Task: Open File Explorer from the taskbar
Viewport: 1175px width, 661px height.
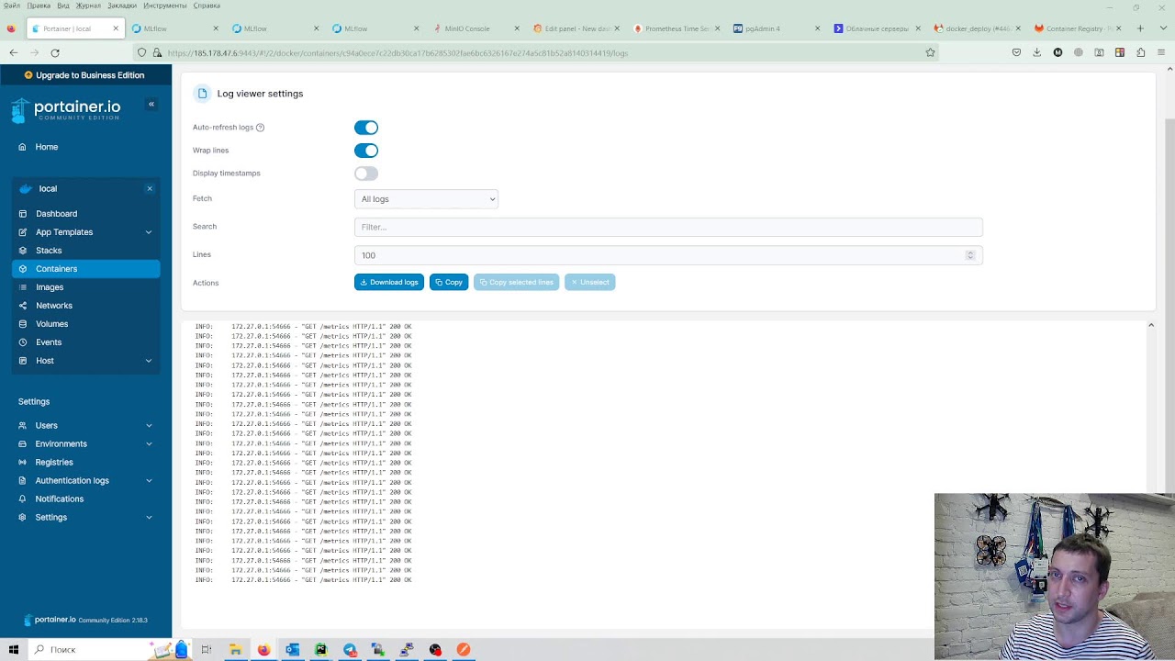Action: point(235,649)
